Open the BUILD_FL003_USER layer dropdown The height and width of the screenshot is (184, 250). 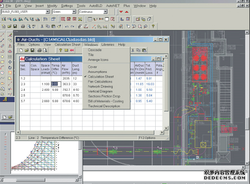(x=47, y=12)
